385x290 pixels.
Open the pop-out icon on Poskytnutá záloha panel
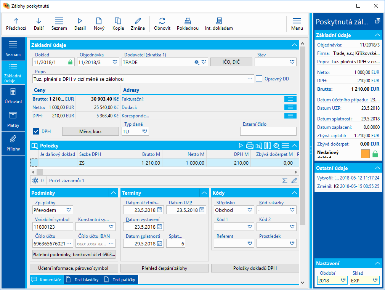(377, 21)
